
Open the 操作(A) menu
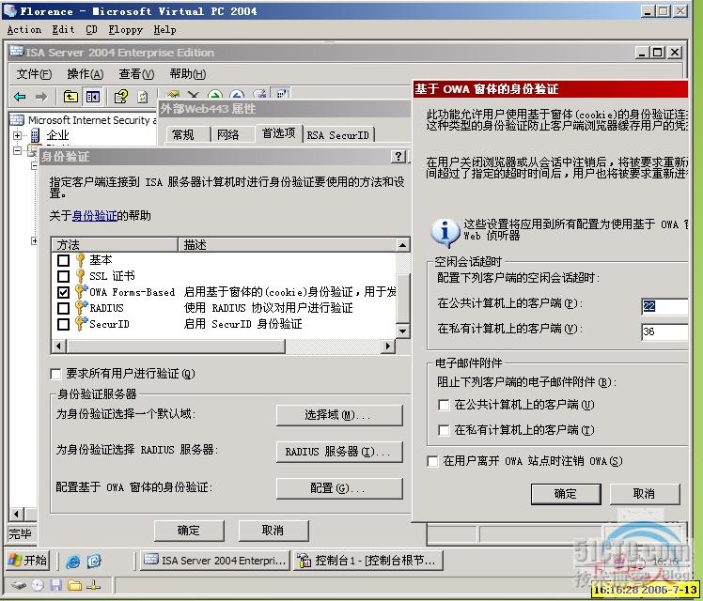[86, 74]
